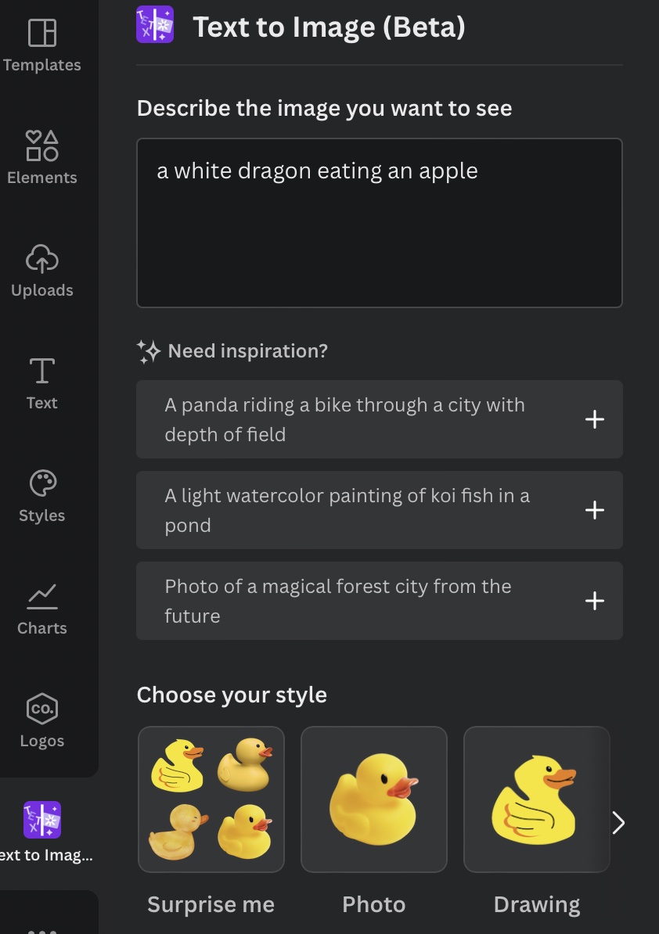This screenshot has width=659, height=934.
Task: Click the sparkle icon beside Need inspiration
Action: coord(149,352)
